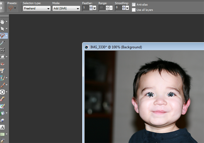This screenshot has height=143, width=204.
Task: Click the "Smoothing:" label
Action: click(122, 3)
